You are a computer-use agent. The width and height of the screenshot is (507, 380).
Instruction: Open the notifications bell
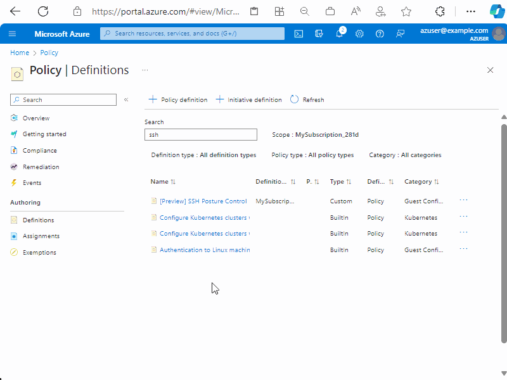click(x=340, y=34)
